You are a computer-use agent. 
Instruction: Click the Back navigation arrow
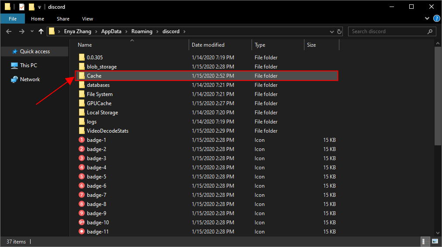(8, 31)
